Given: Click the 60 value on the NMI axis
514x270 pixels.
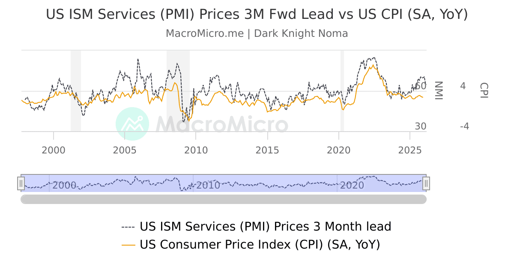Looking at the screenshot, I should 420,86.
